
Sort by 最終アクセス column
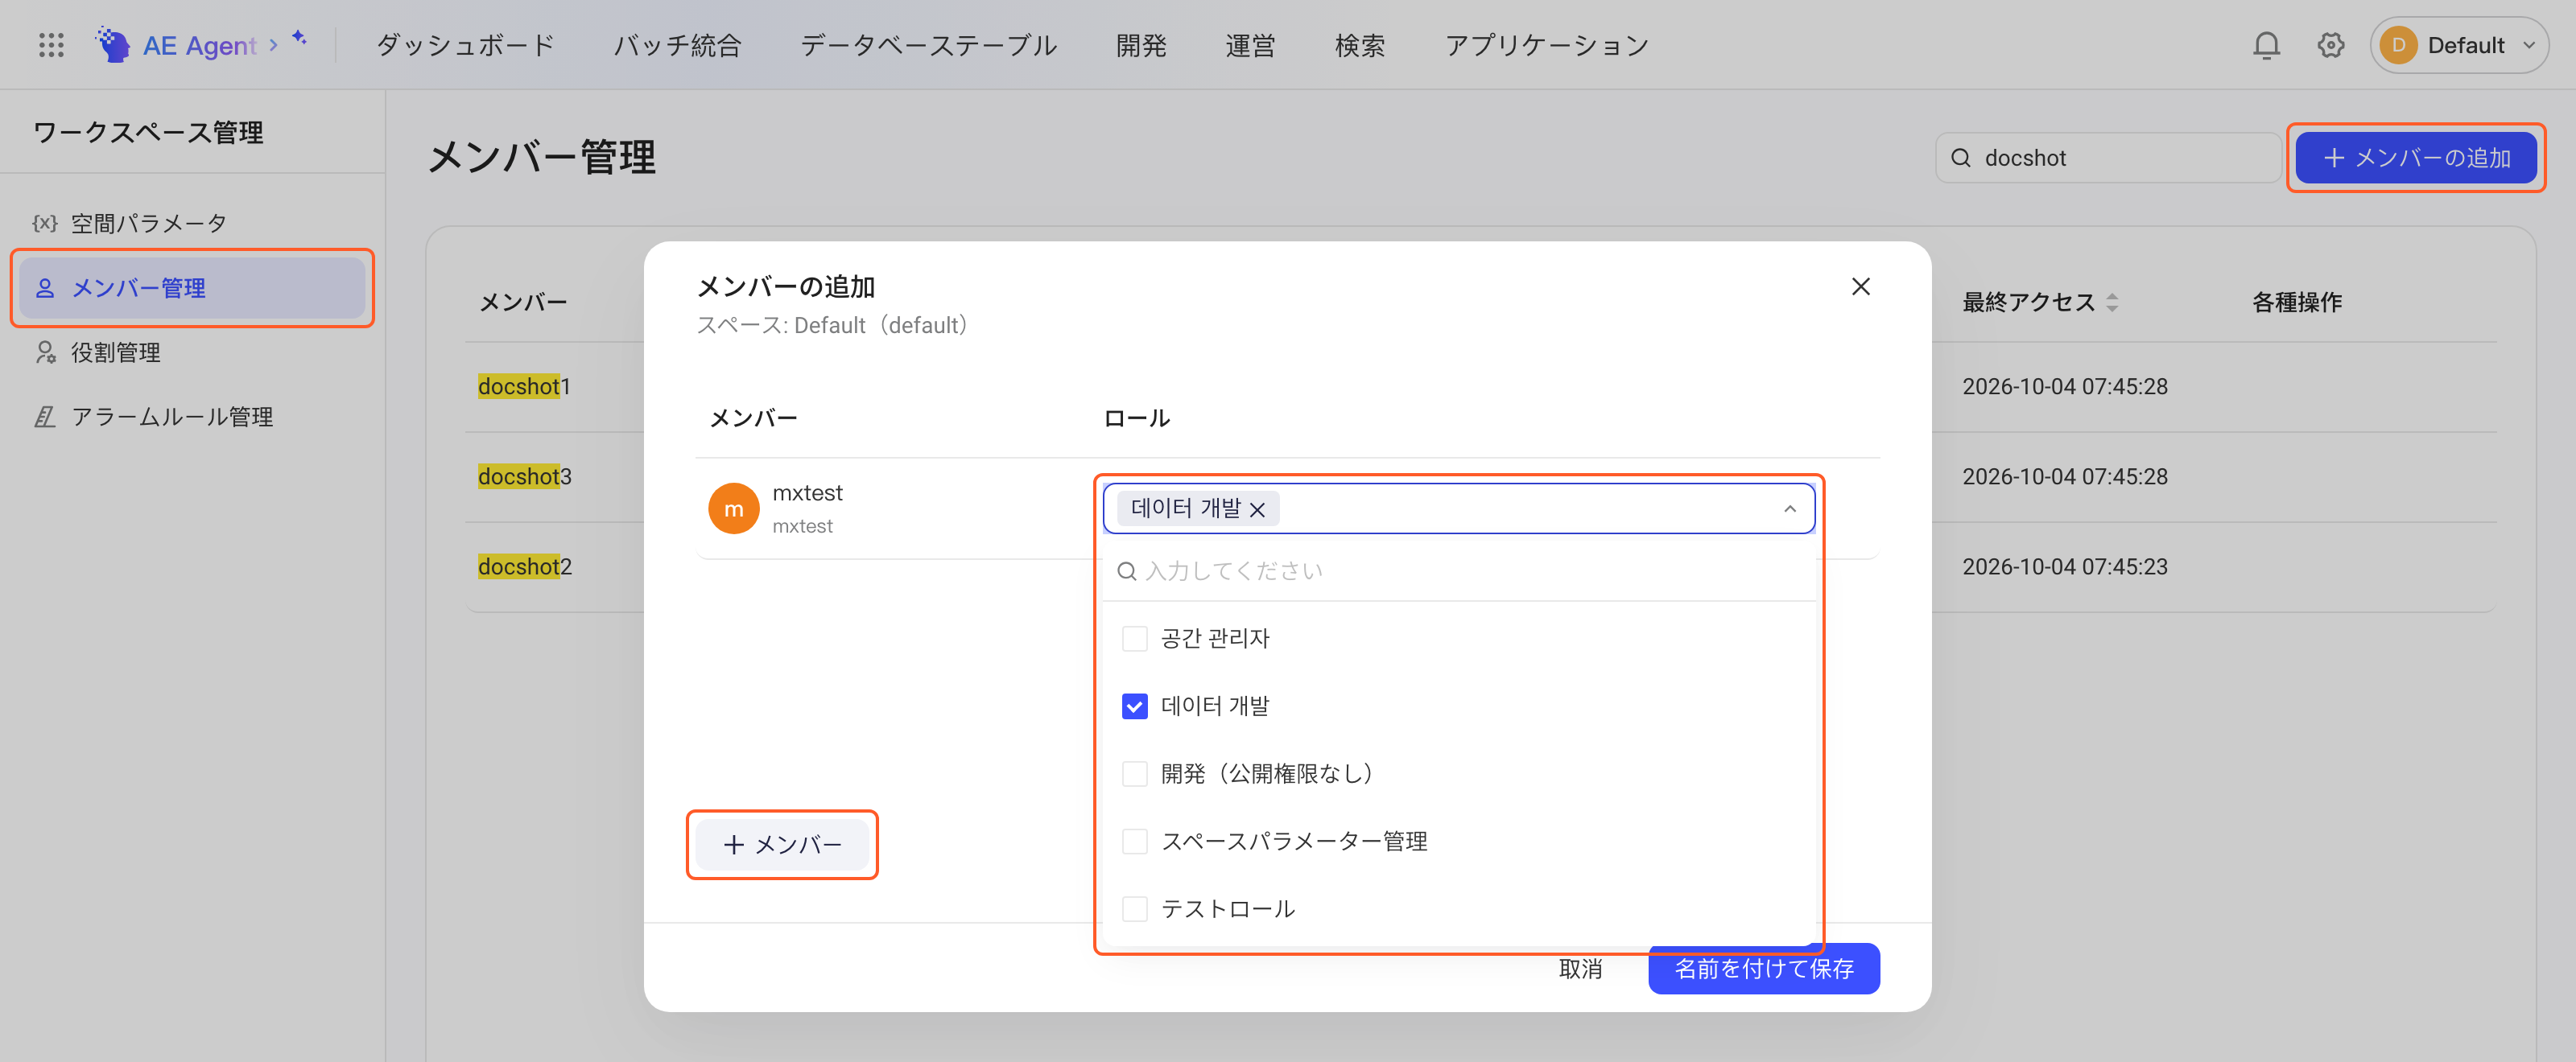pyautogui.click(x=2112, y=302)
